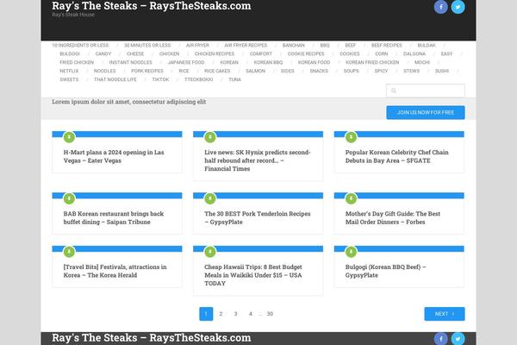Select the Salmon menu item
Image resolution: width=517 pixels, height=345 pixels.
click(x=255, y=71)
